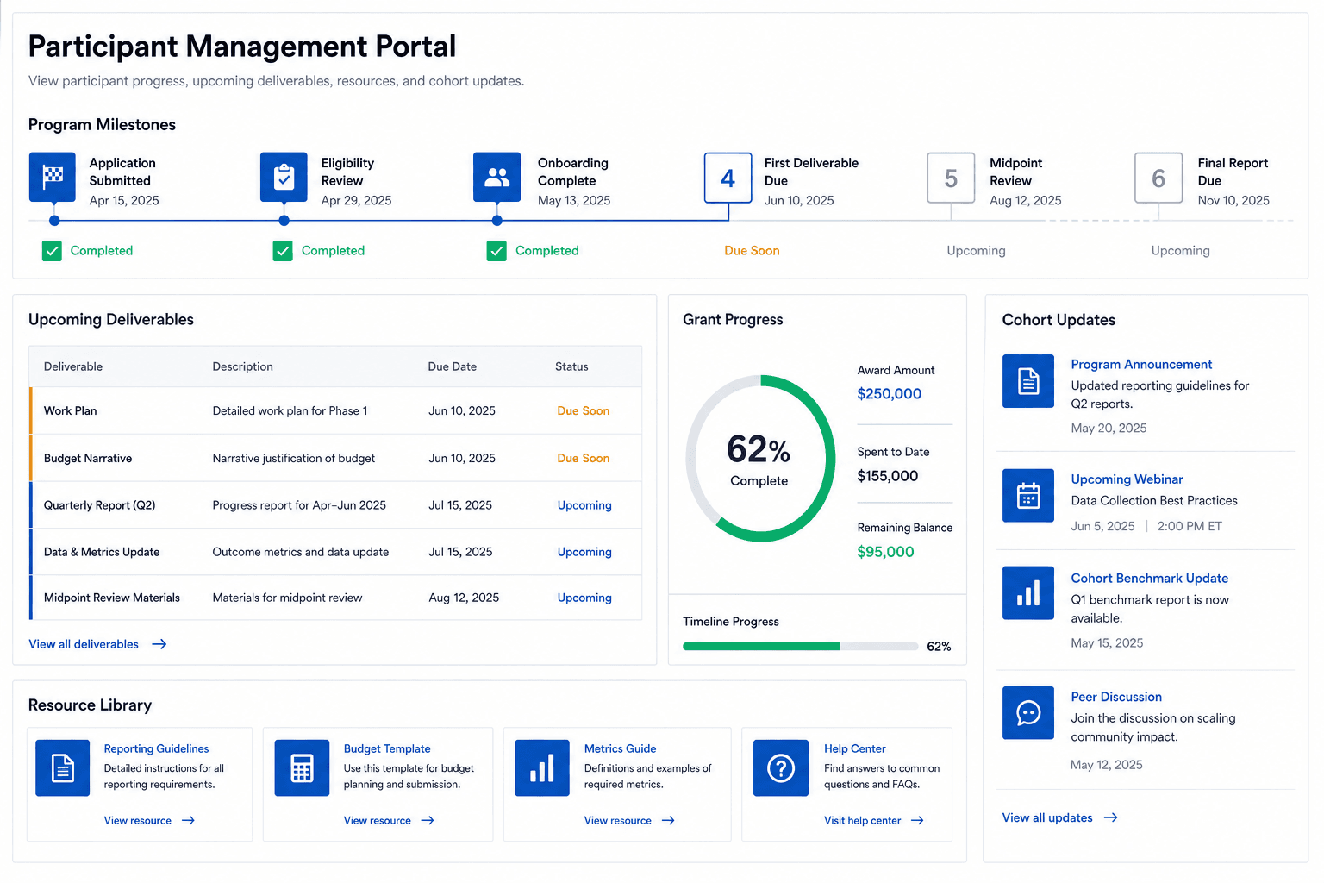
Task: Select milestone step 6 Final Report Due
Action: tap(1158, 178)
